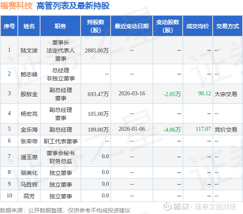This screenshot has height=214, width=243.
Task: Click the 非独立董事 position text
Action: pyautogui.click(x=60, y=78)
